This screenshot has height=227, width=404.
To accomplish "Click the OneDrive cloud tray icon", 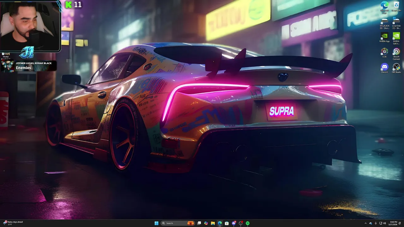I will click(x=371, y=223).
